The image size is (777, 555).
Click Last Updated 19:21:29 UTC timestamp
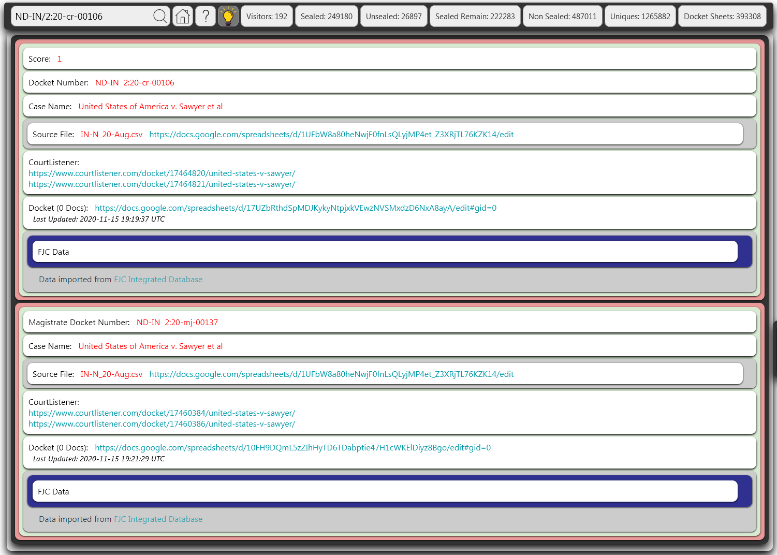pyautogui.click(x=99, y=459)
